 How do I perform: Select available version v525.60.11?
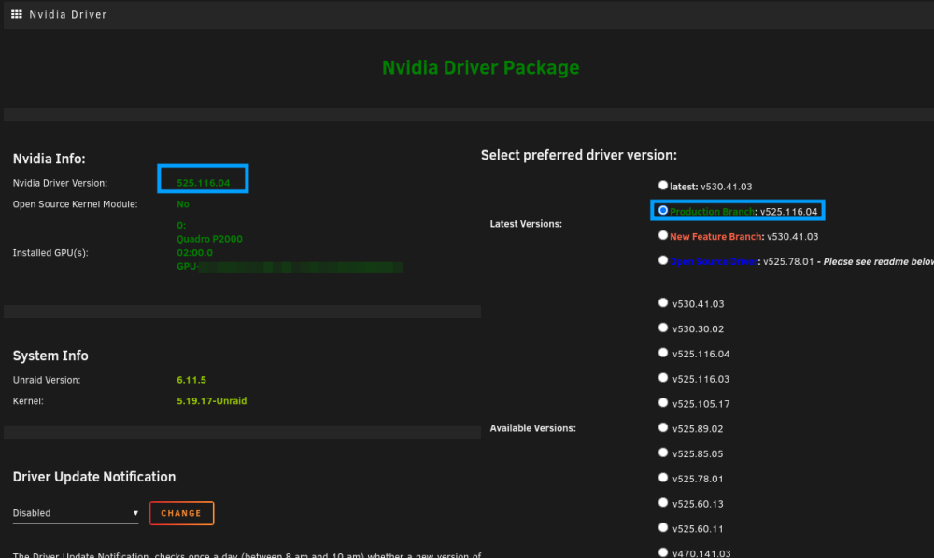[662, 527]
